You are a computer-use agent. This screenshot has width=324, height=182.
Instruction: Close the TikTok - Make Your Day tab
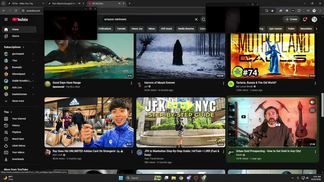click(x=43, y=4)
